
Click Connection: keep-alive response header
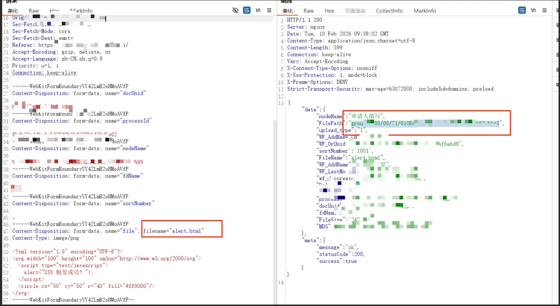tap(319, 54)
